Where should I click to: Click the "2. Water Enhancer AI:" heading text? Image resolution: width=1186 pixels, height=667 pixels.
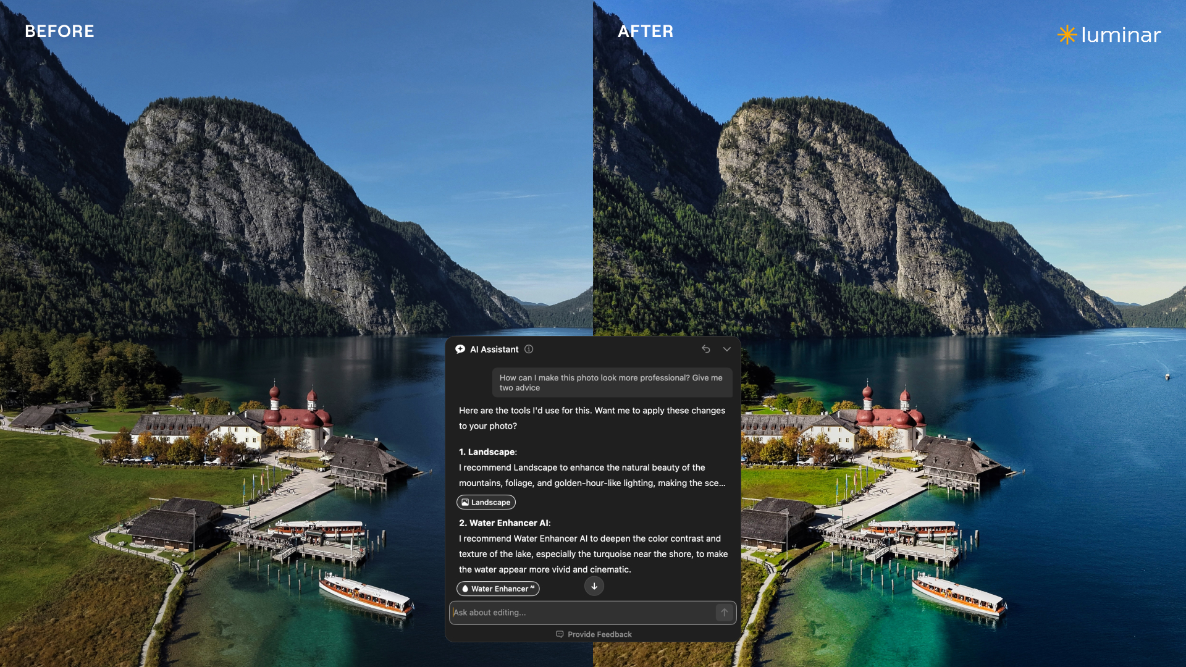[505, 523]
